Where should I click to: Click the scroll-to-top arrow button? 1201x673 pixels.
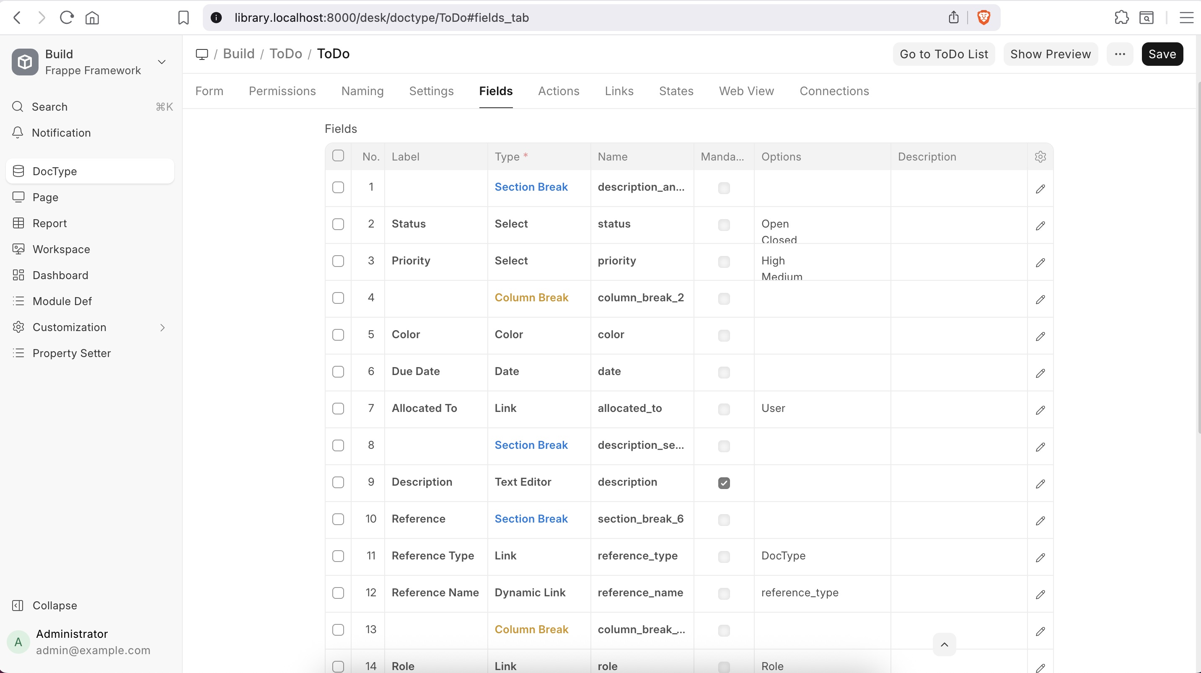click(x=944, y=644)
